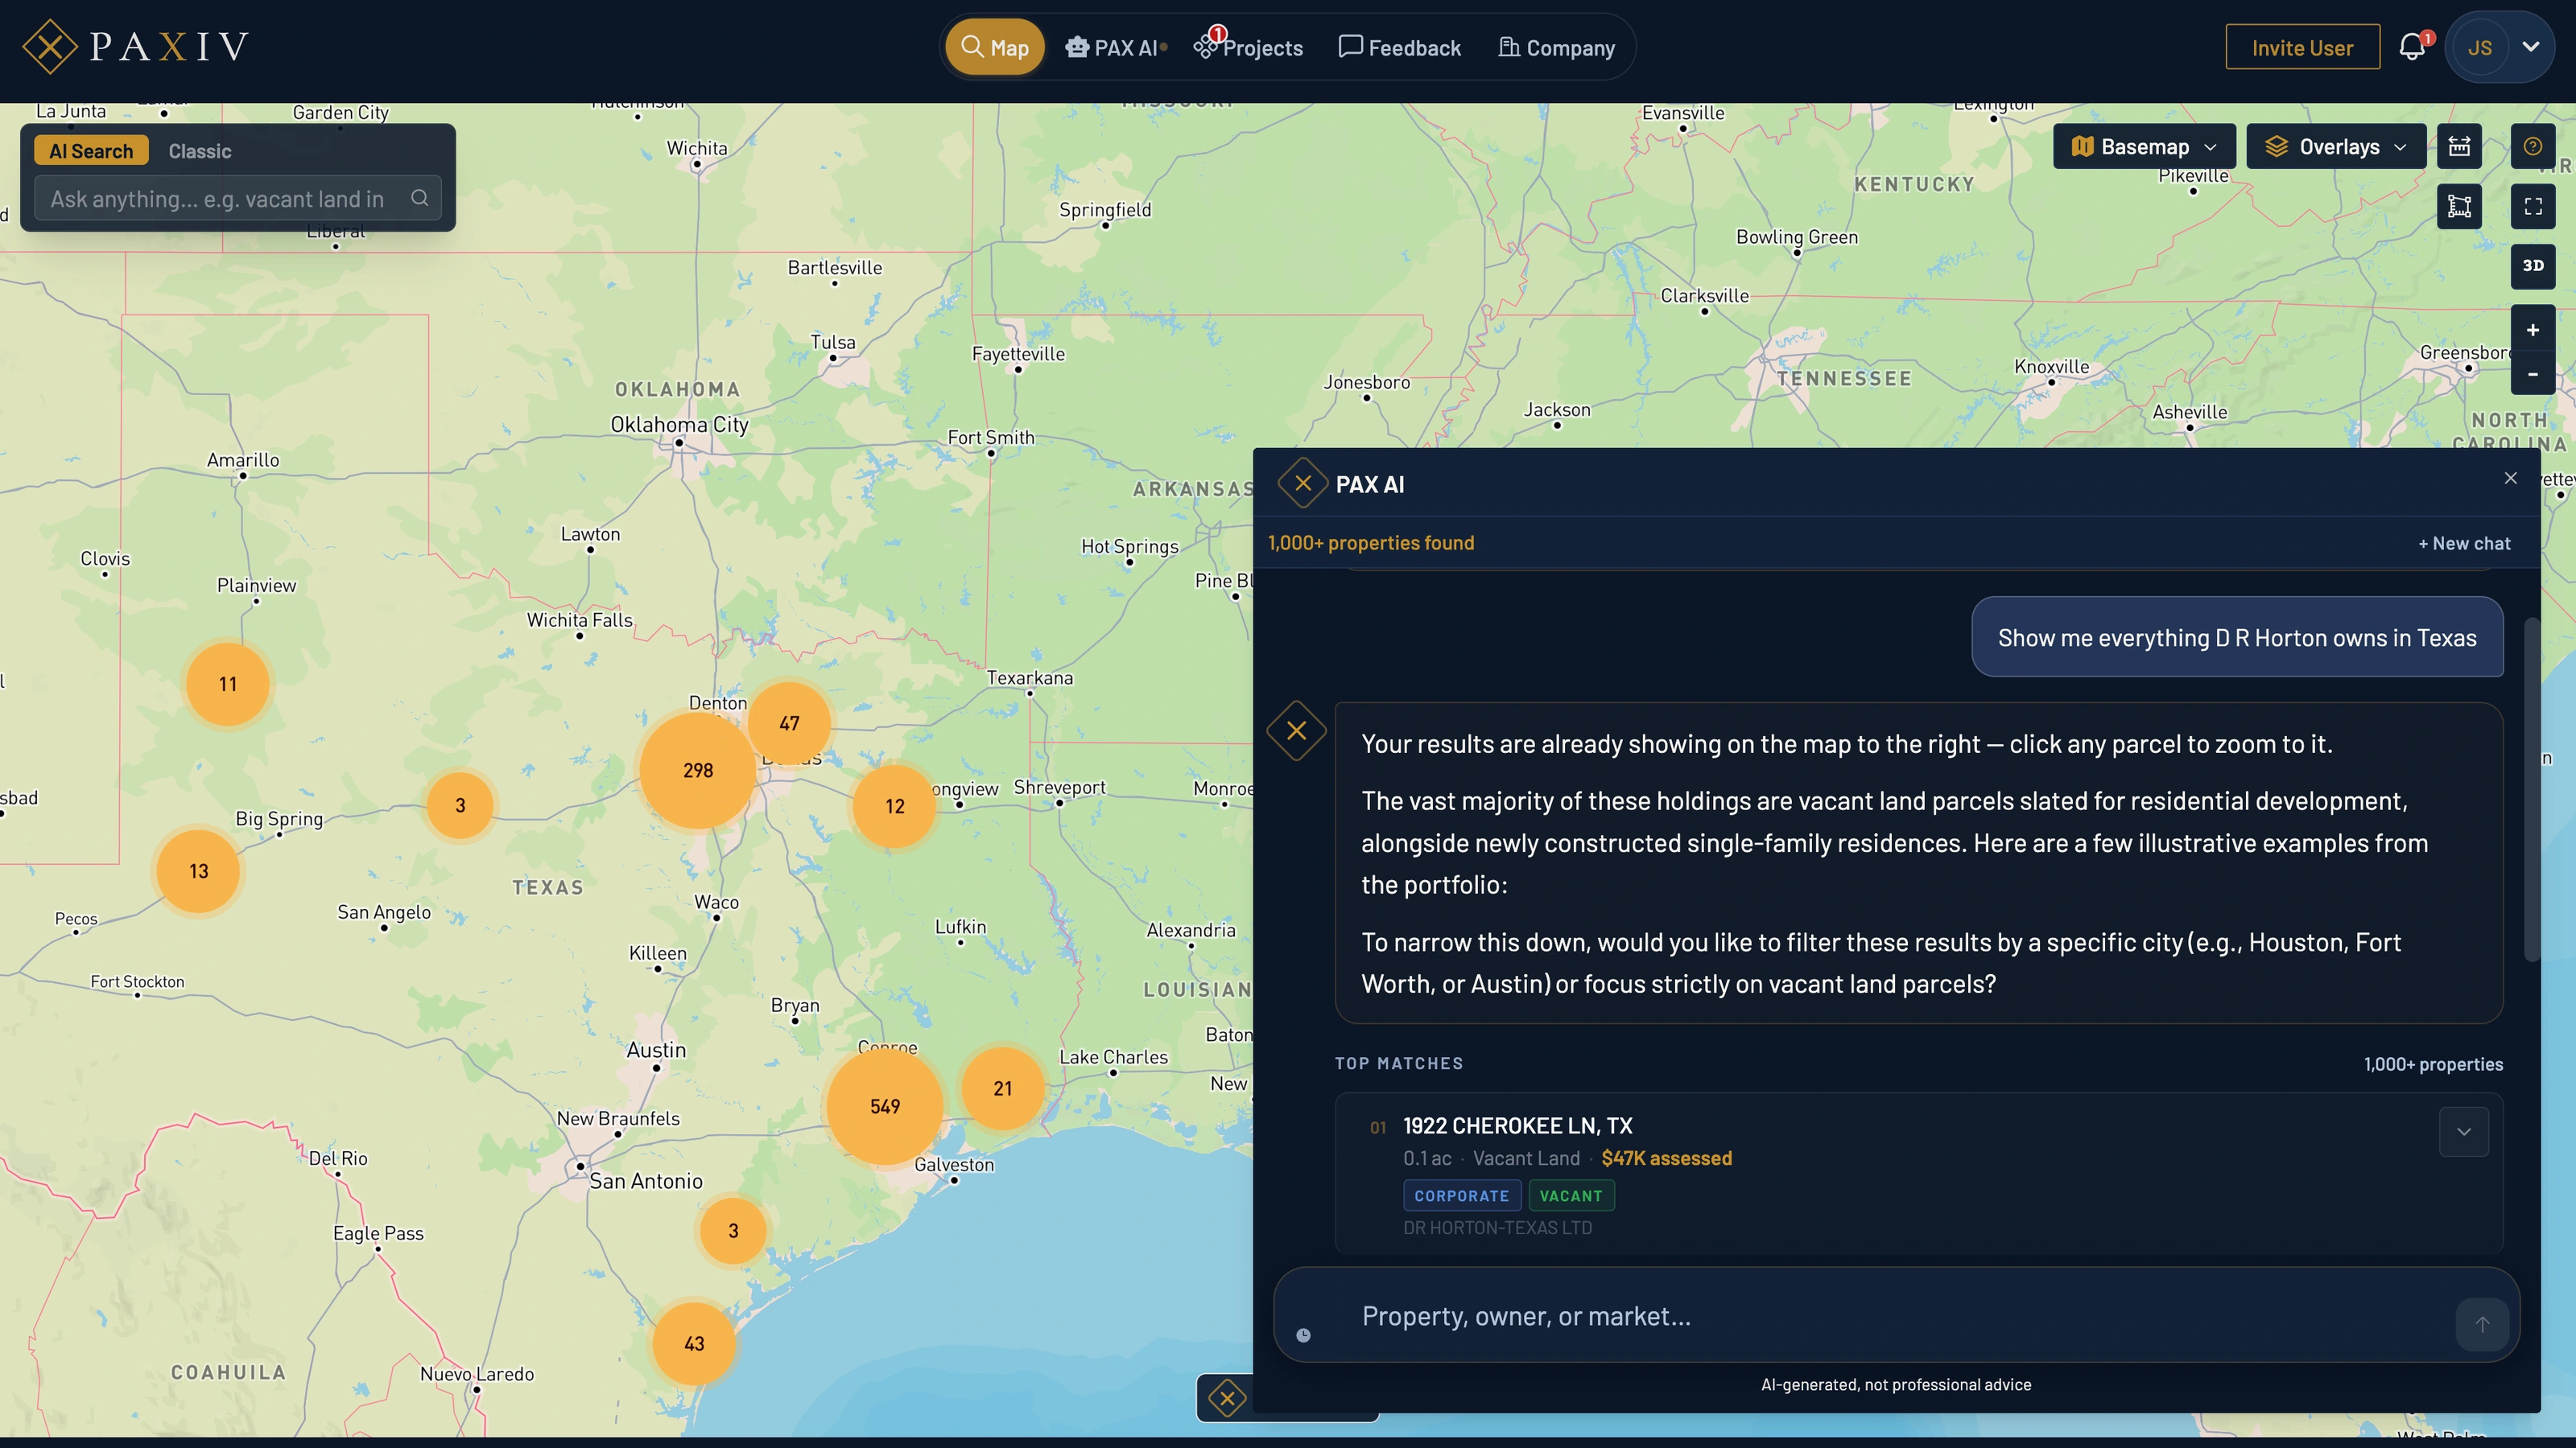Open chat history clock icon

1303,1335
